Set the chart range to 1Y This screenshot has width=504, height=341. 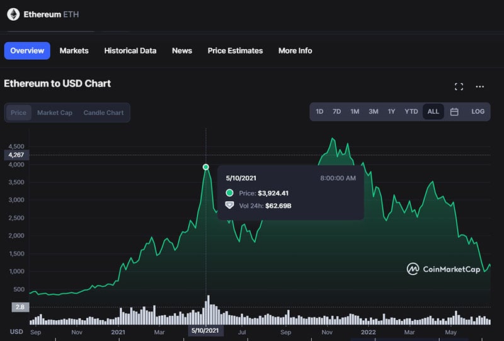pyautogui.click(x=391, y=112)
